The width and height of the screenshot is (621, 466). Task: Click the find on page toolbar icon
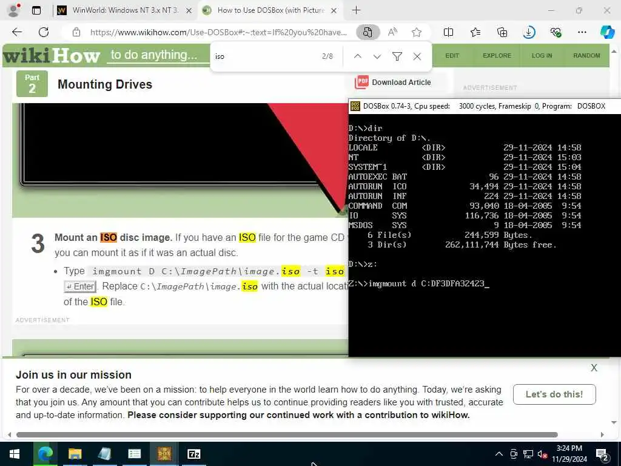point(368,32)
